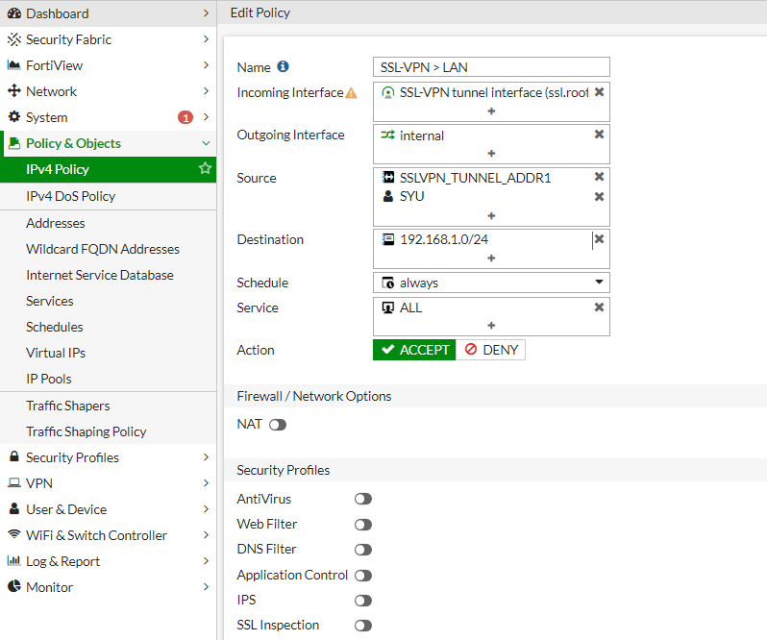Collapse the Policy & Objects chevron
Viewport: 767px width, 640px height.
(x=206, y=143)
